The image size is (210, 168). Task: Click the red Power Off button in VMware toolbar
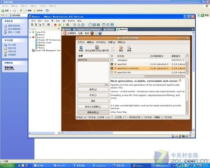click(x=56, y=25)
